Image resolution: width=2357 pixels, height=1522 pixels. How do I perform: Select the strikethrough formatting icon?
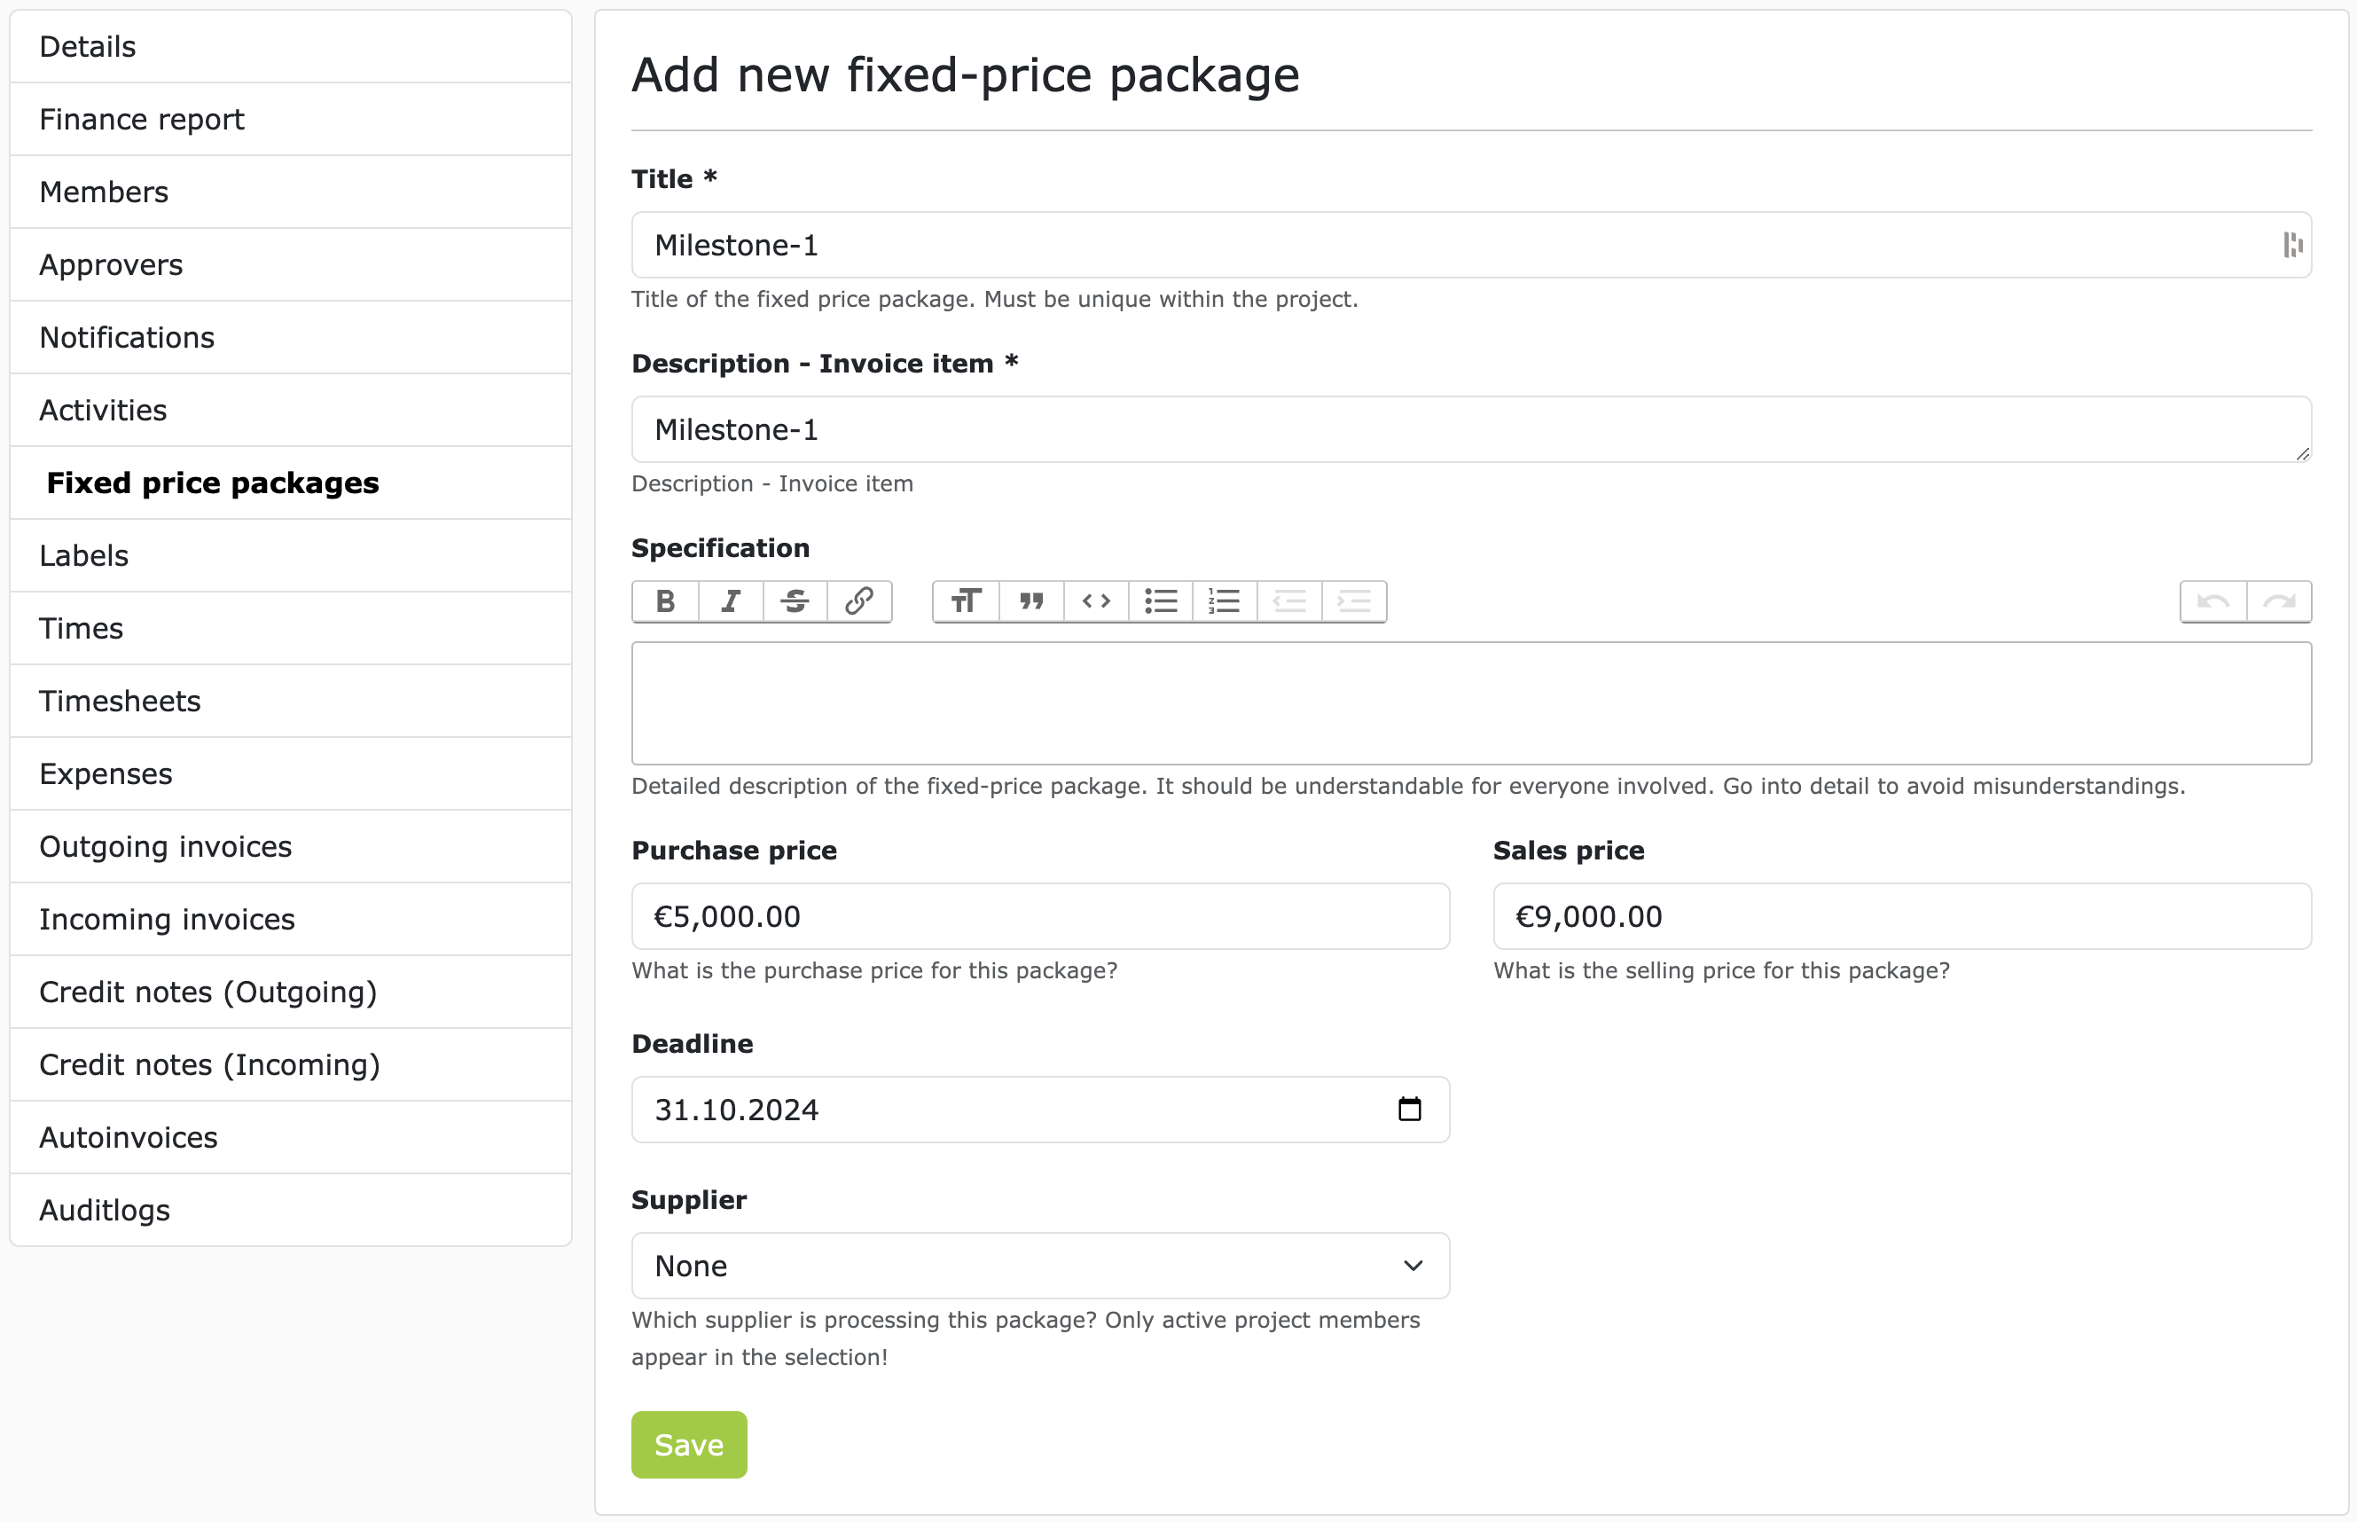click(x=795, y=600)
